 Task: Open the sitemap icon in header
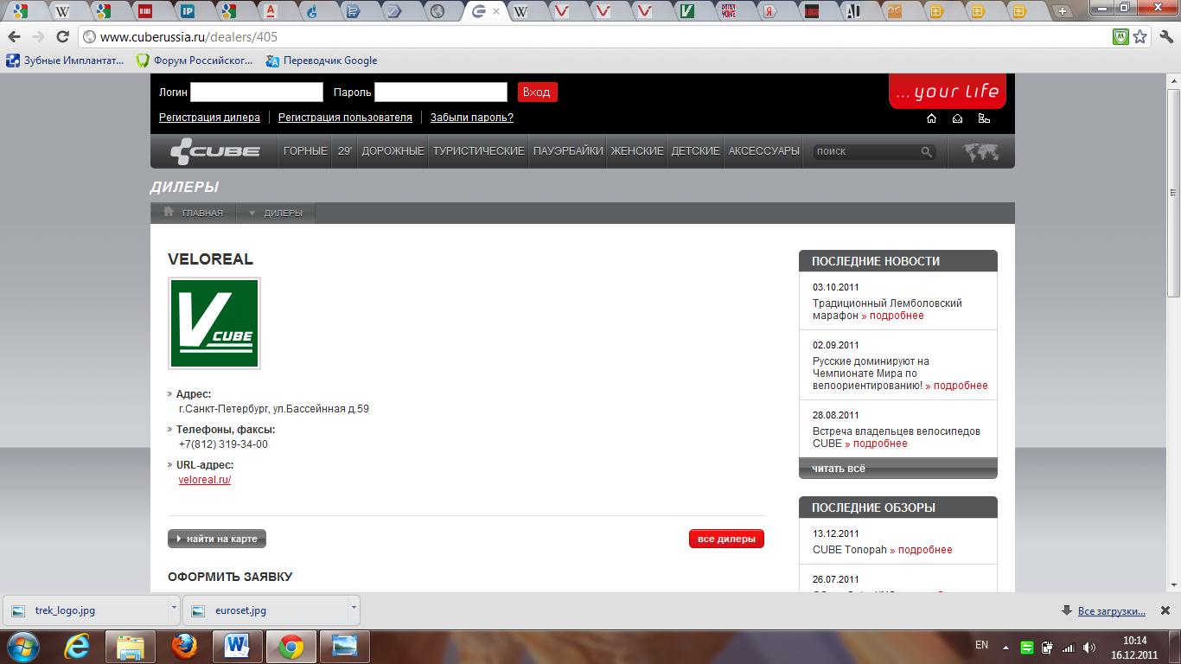pos(984,118)
